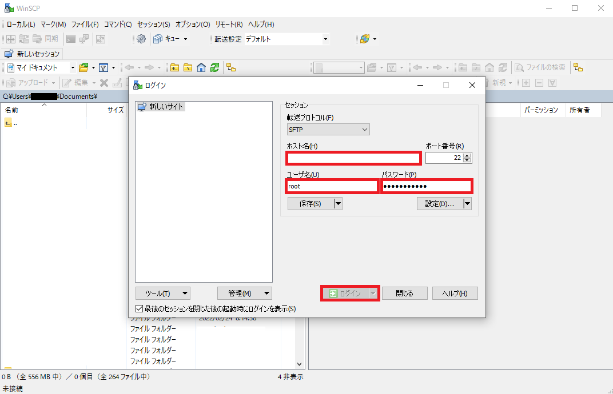This screenshot has height=394, width=613.
Task: Open the 転送プロトコル protocol dropdown
Action: [x=364, y=129]
